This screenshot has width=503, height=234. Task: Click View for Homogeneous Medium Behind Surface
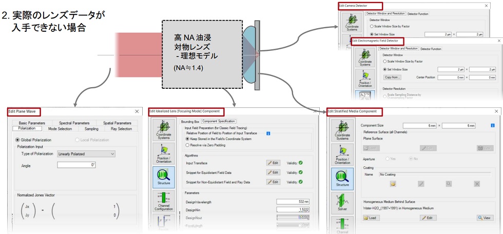pos(485,218)
